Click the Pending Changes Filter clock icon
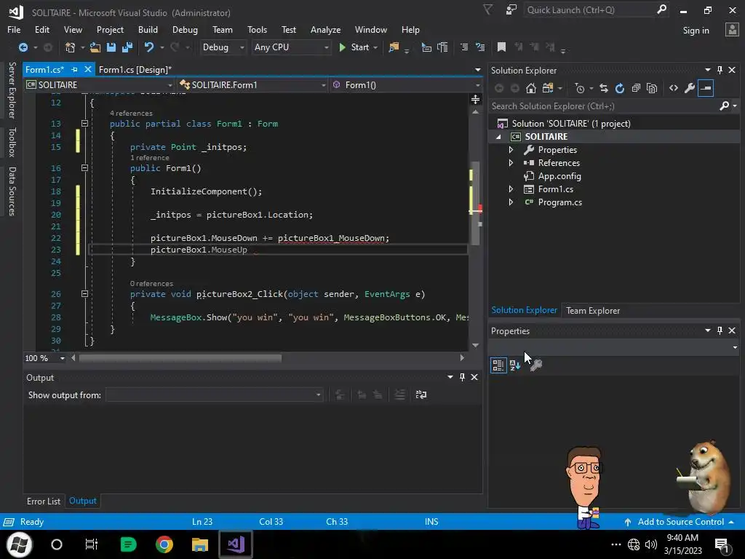 coord(579,88)
